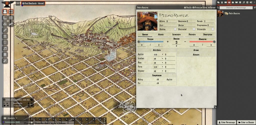Open the Scenes directory map icon
Screen dimensions: 256x125
pos(225,2)
